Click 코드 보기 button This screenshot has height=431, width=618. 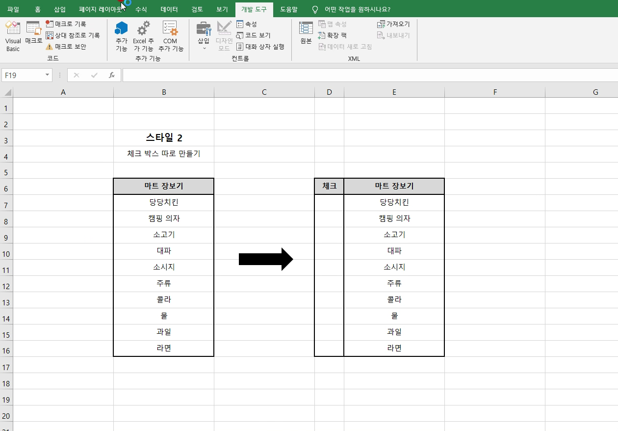coord(253,35)
